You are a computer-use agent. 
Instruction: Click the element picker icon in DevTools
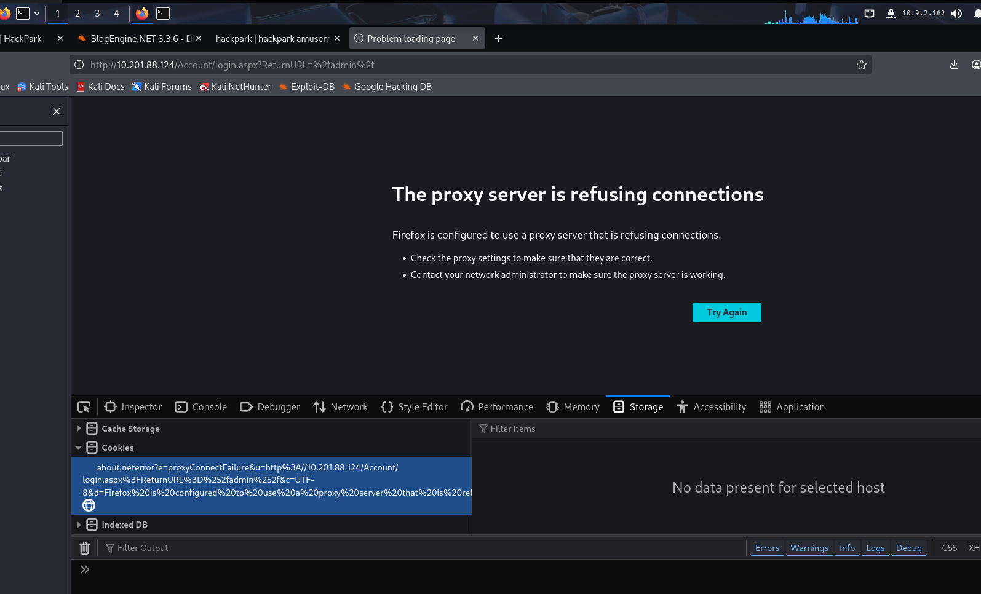point(84,407)
